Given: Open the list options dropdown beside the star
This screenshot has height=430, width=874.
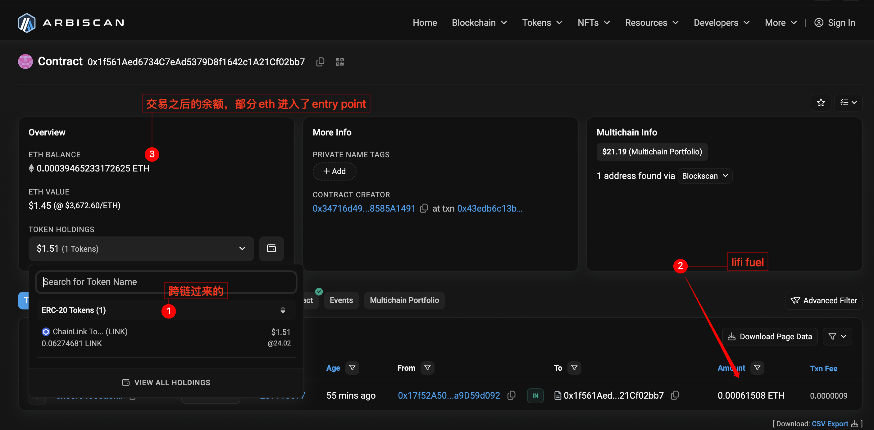Looking at the screenshot, I should [848, 103].
